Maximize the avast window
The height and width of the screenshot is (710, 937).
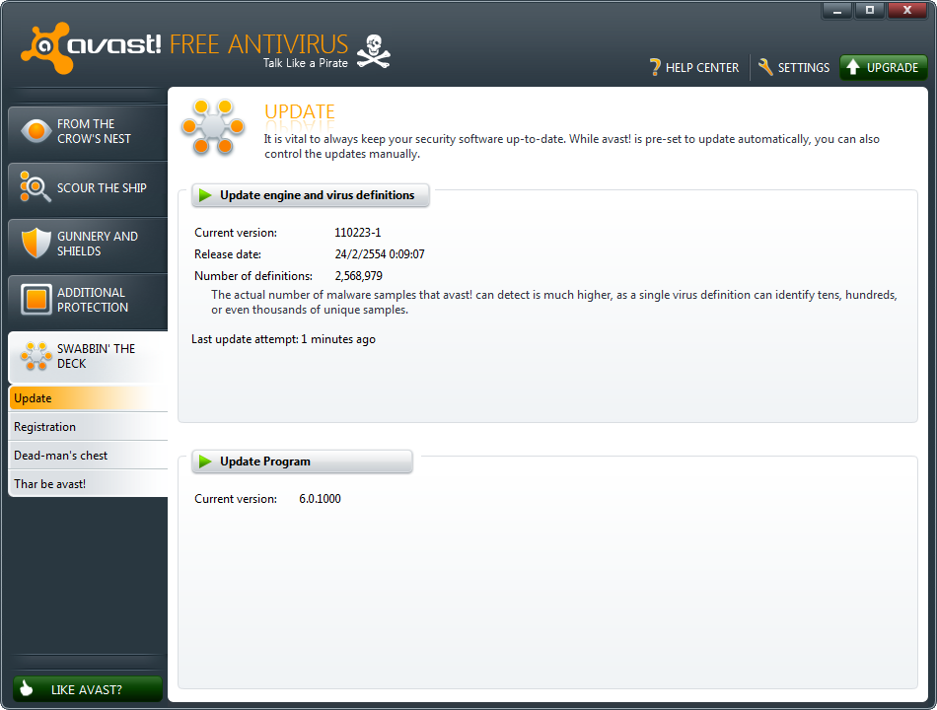(x=870, y=10)
